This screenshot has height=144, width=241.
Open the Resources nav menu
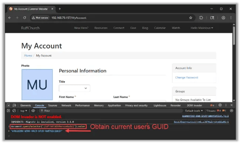point(101,28)
